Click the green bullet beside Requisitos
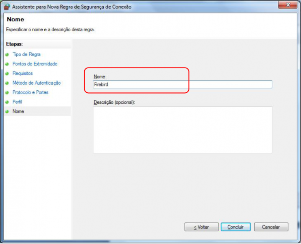Screen dimensions: 301x244 7,74
